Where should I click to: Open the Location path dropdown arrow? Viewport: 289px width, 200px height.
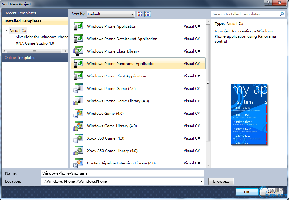click(x=201, y=181)
